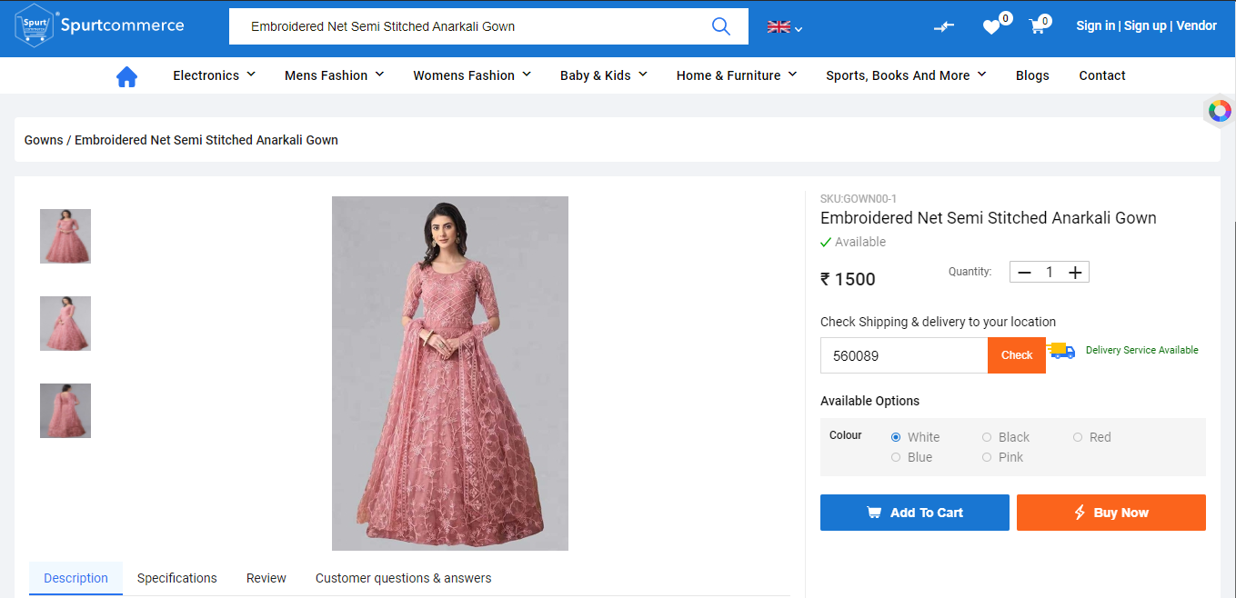Decrease quantity with minus icon
The width and height of the screenshot is (1236, 598).
(x=1024, y=272)
